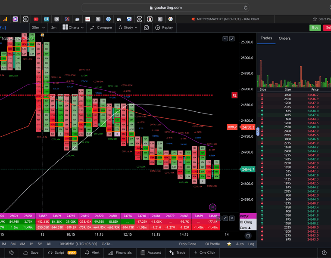Open the Study indicators dropdown
Viewport: 331px width, 258px height.
click(128, 28)
